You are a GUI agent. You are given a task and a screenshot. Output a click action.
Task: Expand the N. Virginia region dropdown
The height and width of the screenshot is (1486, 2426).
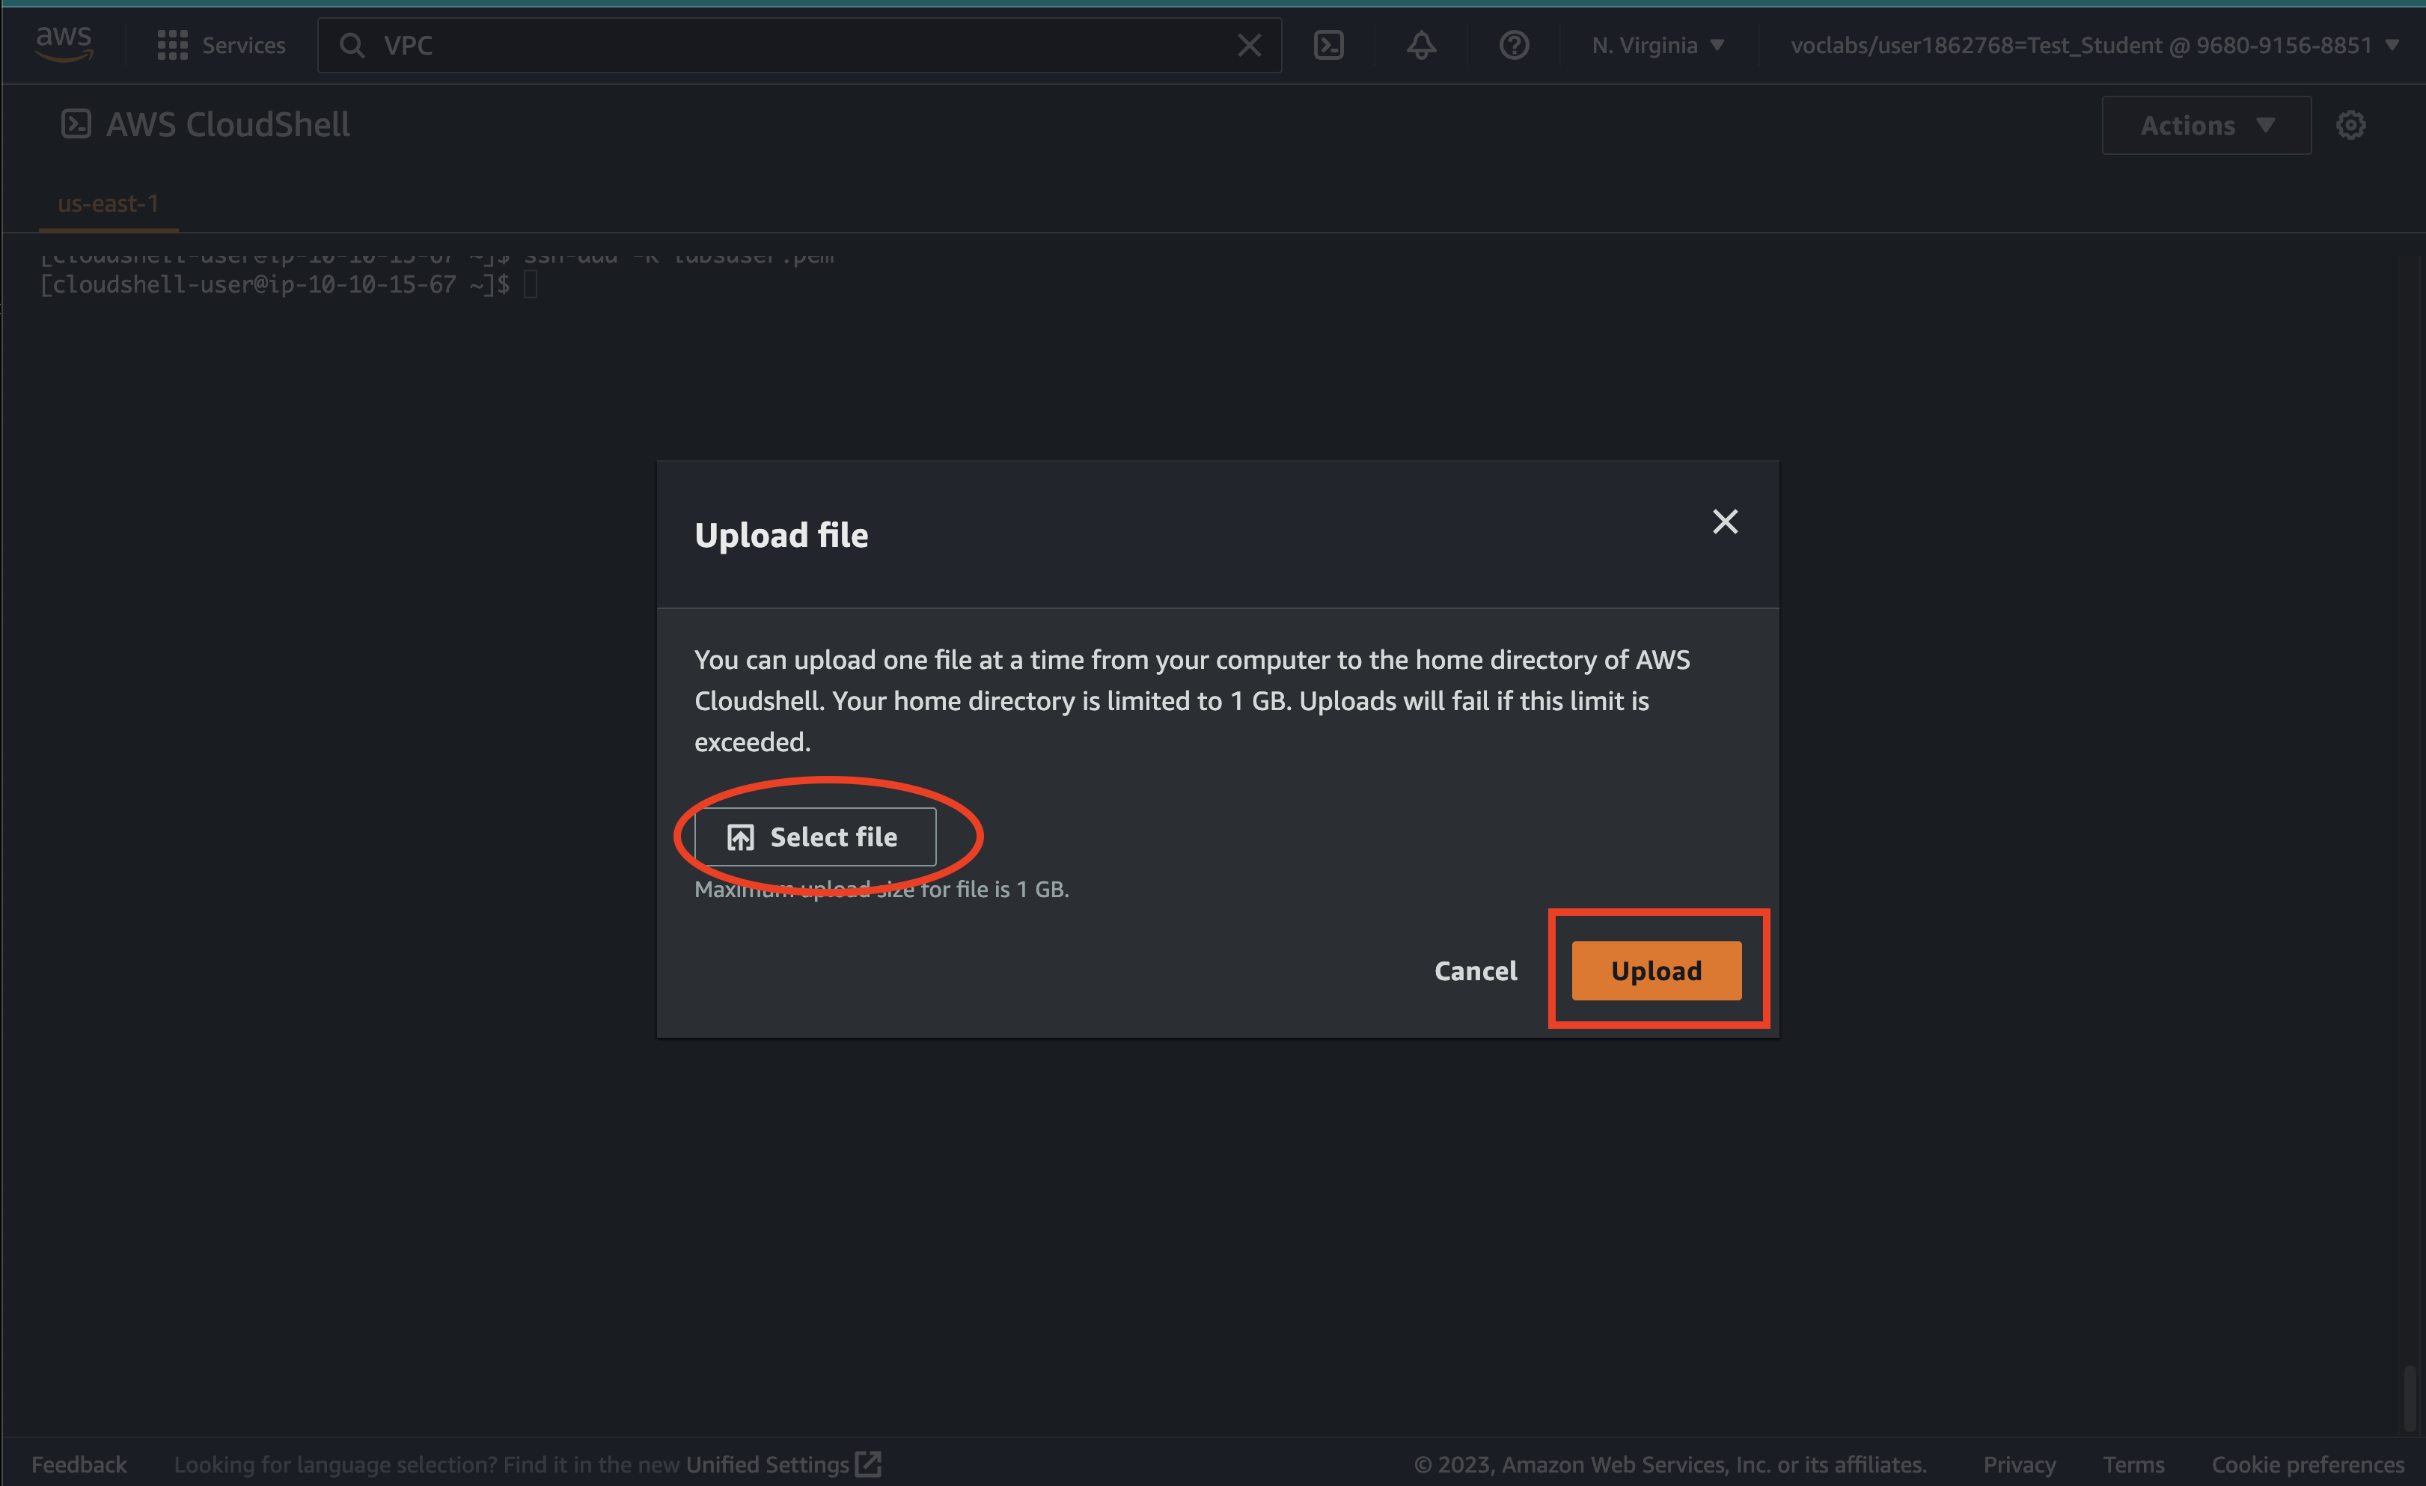(x=1657, y=46)
